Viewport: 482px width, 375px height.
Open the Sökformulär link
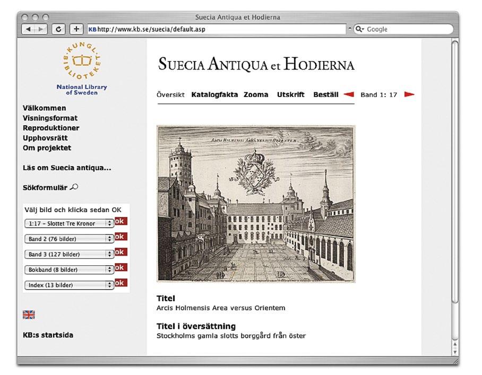click(45, 187)
